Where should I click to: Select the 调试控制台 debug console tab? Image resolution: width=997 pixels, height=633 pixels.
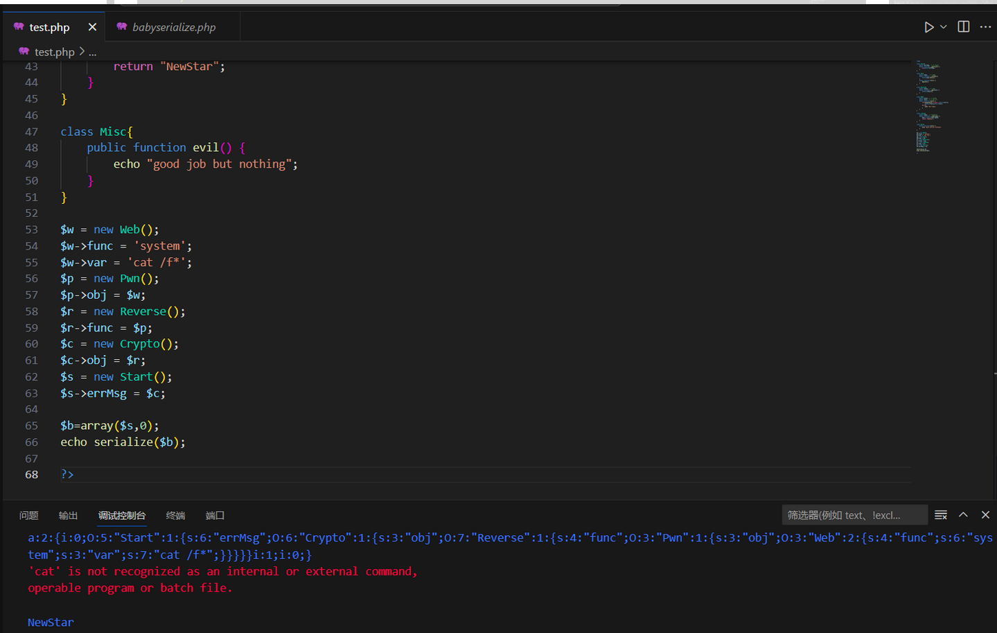[122, 515]
